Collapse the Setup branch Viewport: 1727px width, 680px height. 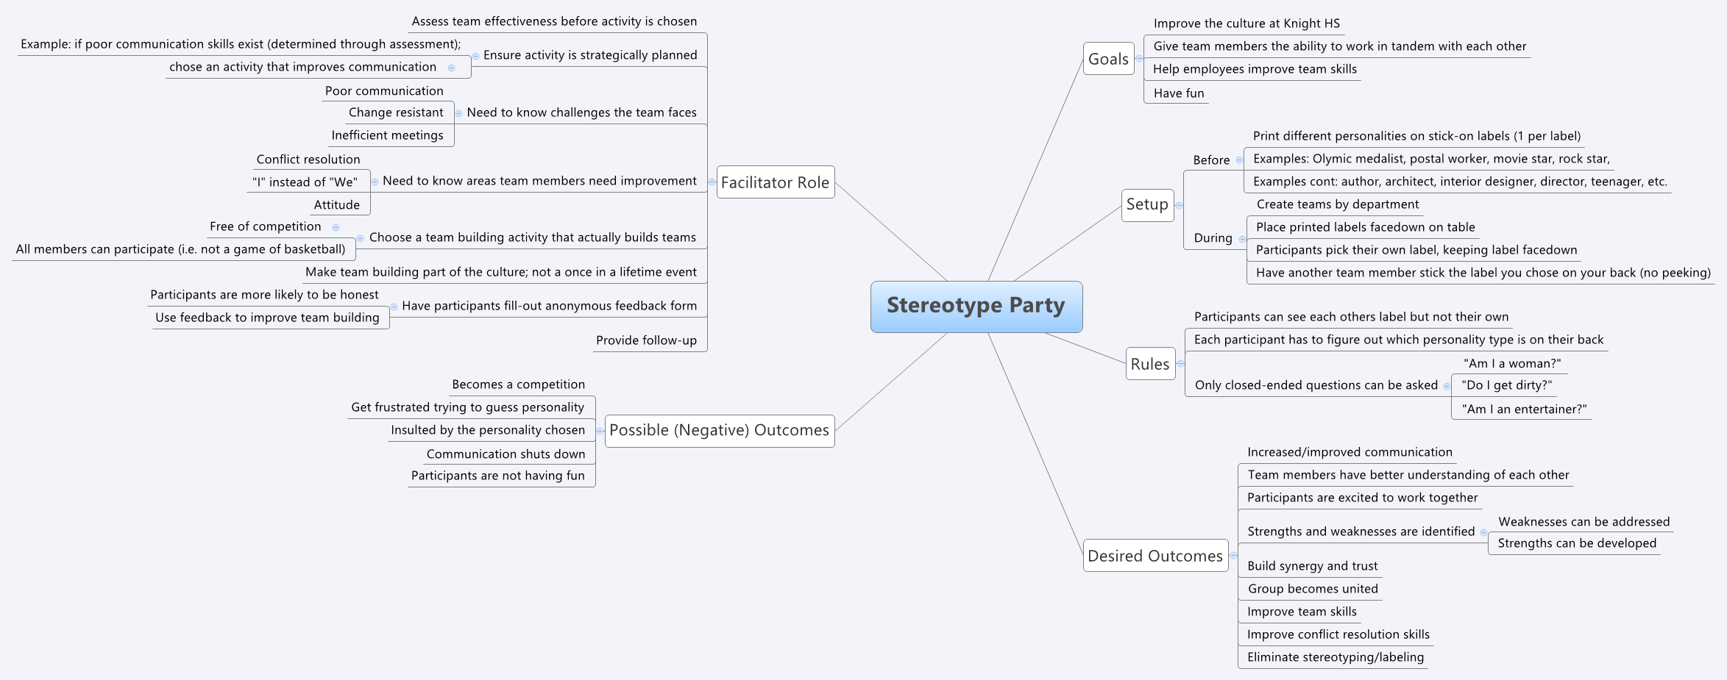point(1179,205)
